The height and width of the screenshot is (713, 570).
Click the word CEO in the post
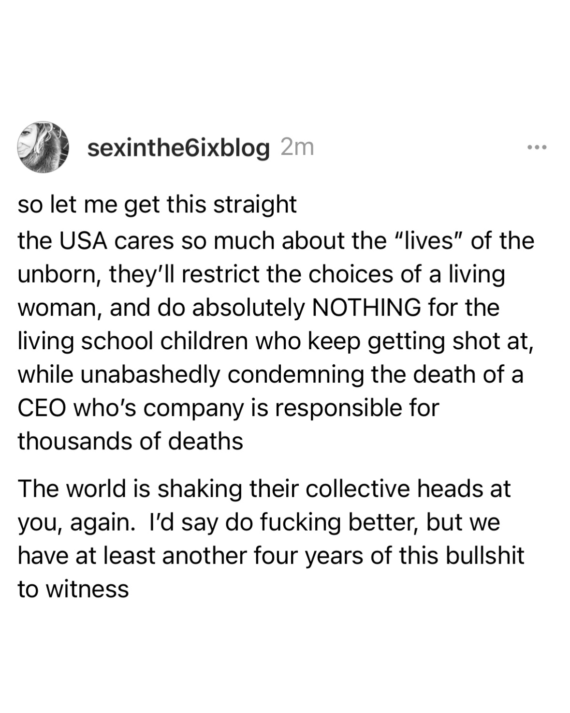(42, 408)
